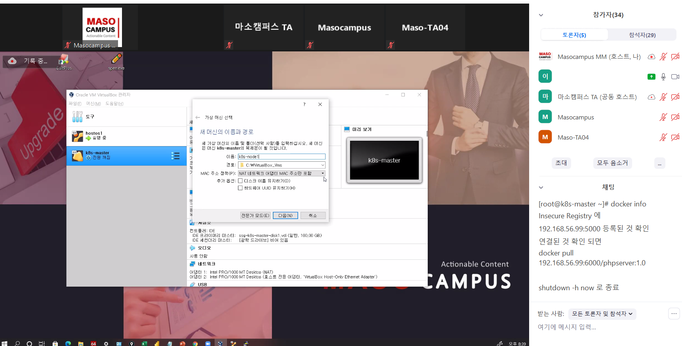
Task: Expand the 경로 path combo box
Action: click(x=322, y=165)
